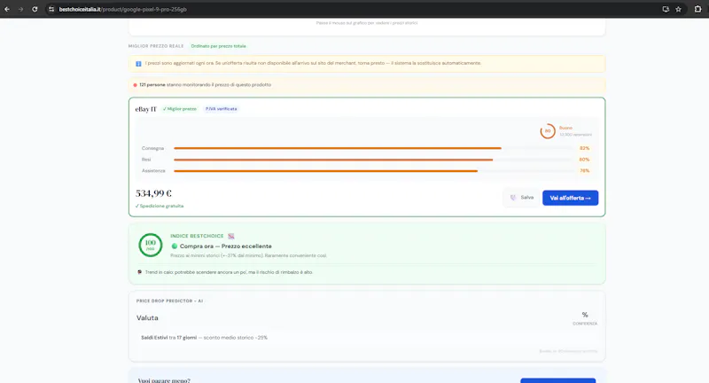
Task: Click the bookmark icon in Salva button
Action: 513,198
